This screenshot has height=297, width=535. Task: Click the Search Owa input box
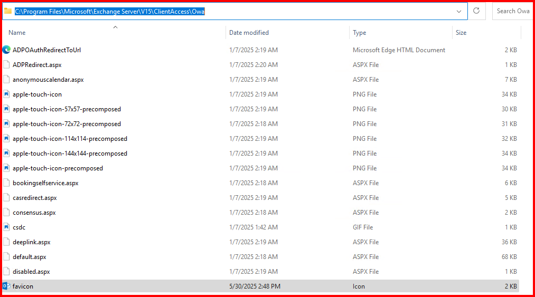pos(512,11)
